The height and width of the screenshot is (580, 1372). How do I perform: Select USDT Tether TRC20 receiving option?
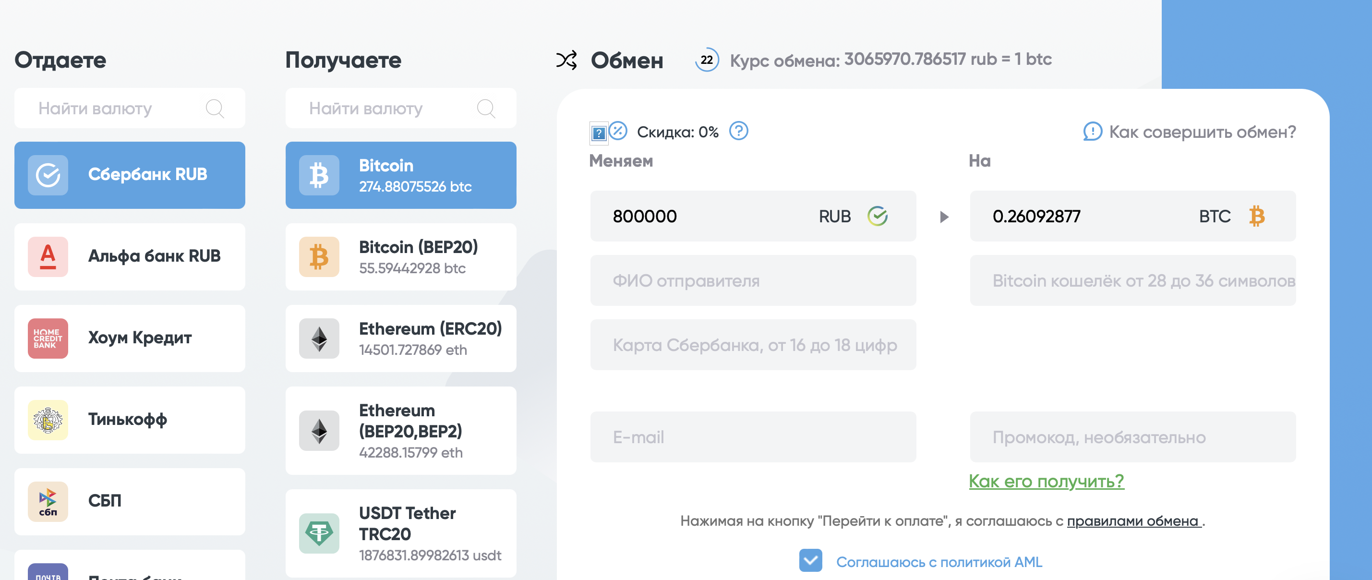(401, 533)
